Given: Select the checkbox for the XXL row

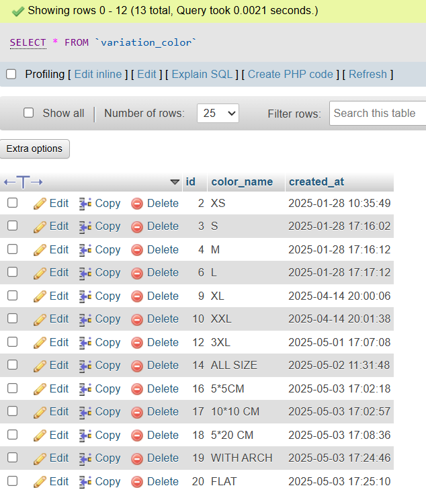Looking at the screenshot, I should tap(13, 319).
